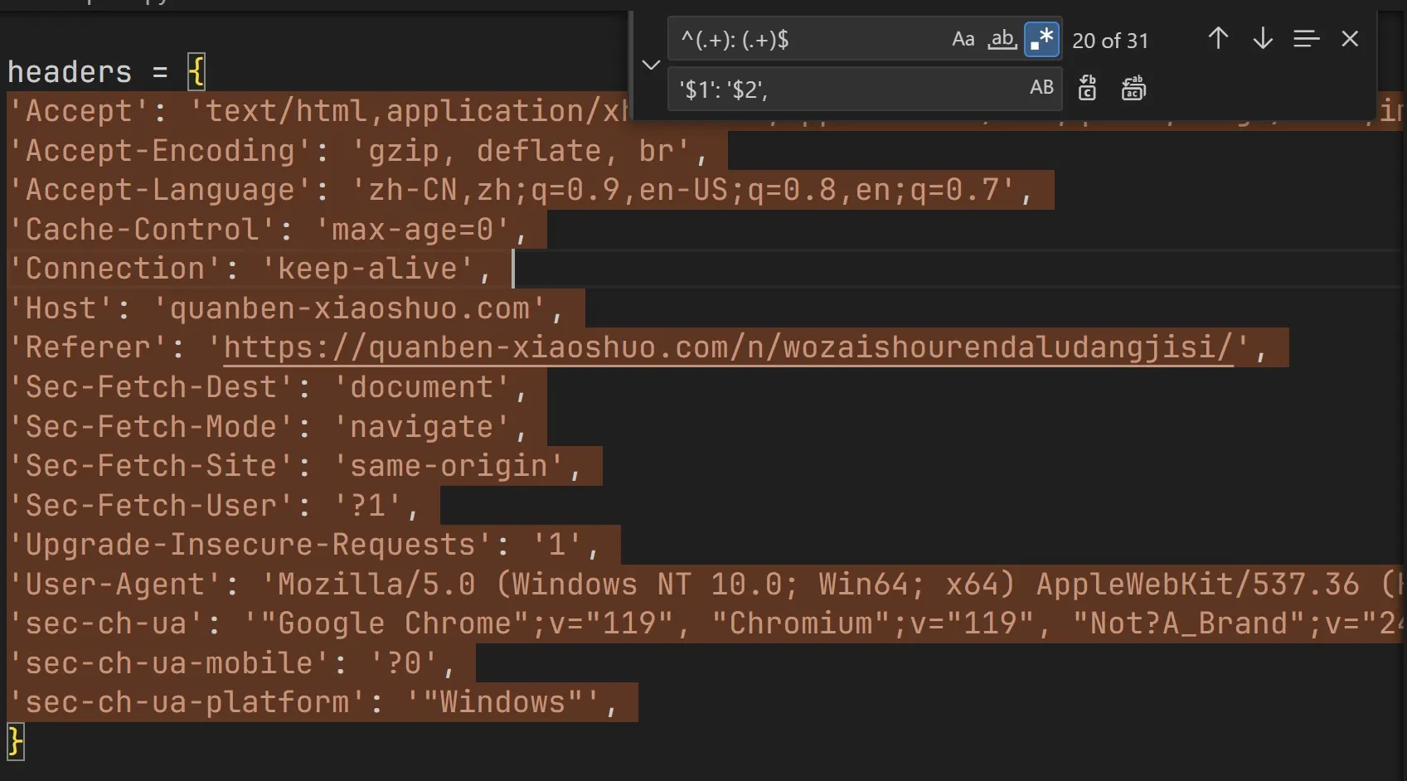The image size is (1407, 781).
Task: Click the closing curly brace
Action: [x=16, y=741]
